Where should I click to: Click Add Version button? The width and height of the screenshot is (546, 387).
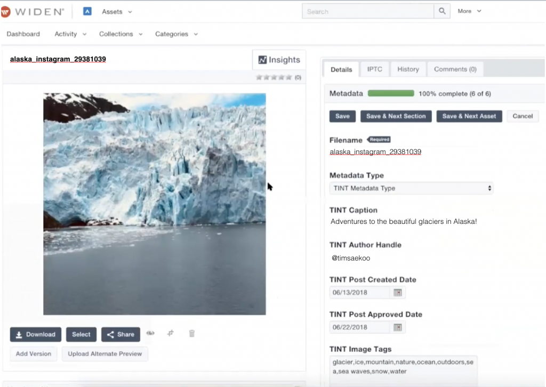[34, 353]
